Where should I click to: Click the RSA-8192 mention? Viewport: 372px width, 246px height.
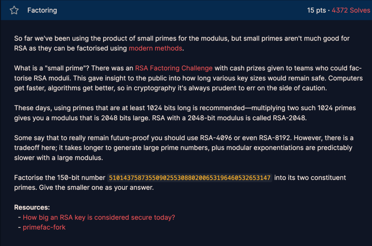[x=275, y=138]
